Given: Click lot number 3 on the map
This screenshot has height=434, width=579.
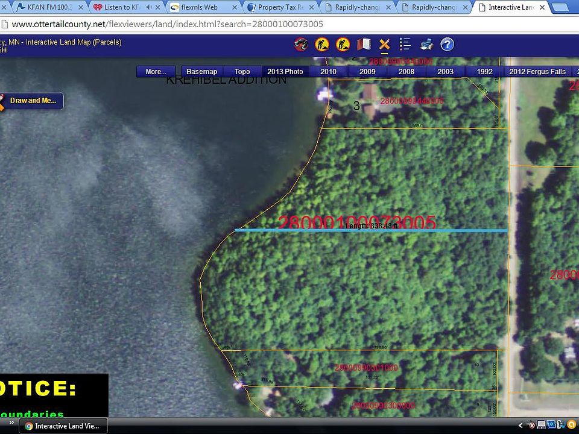Looking at the screenshot, I should coord(356,106).
